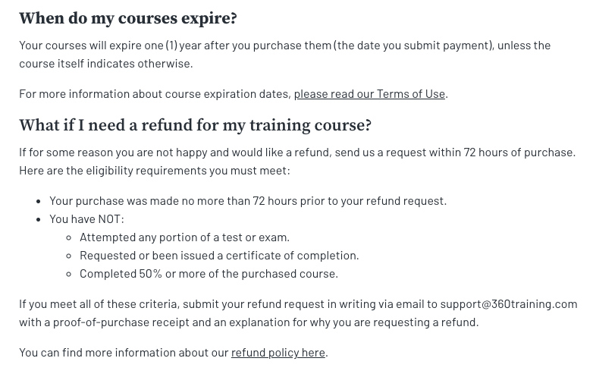
Task: Click the "If for some reason you are not happy" sentence
Action: [174, 152]
